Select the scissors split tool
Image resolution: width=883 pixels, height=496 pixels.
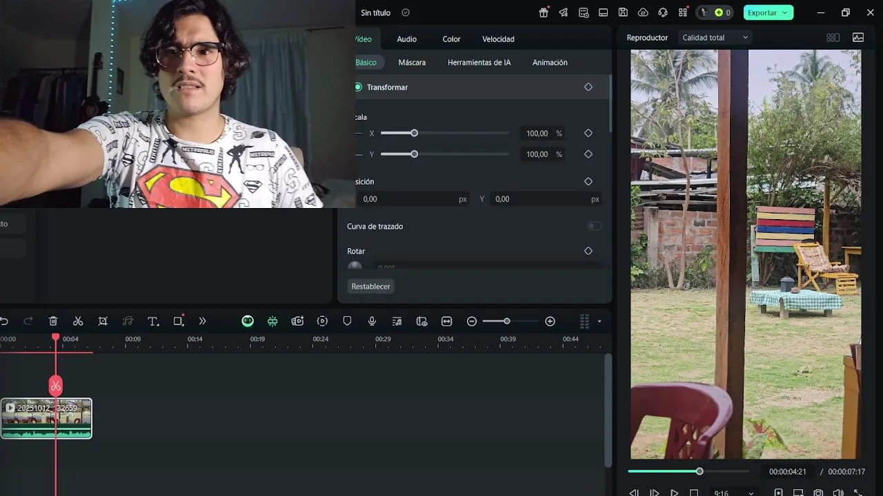pyautogui.click(x=78, y=321)
